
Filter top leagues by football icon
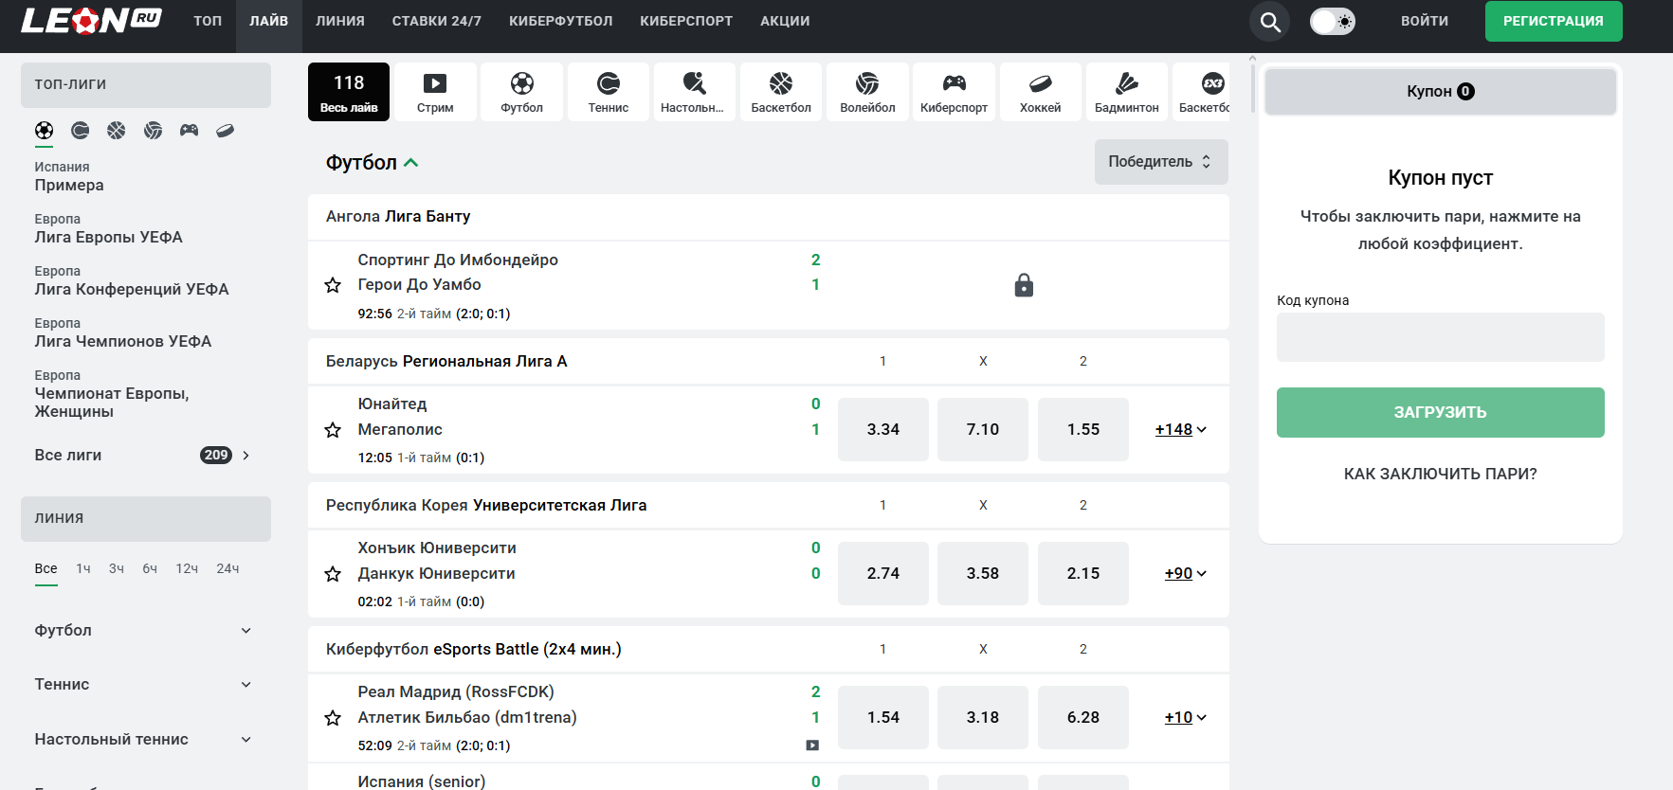(45, 131)
